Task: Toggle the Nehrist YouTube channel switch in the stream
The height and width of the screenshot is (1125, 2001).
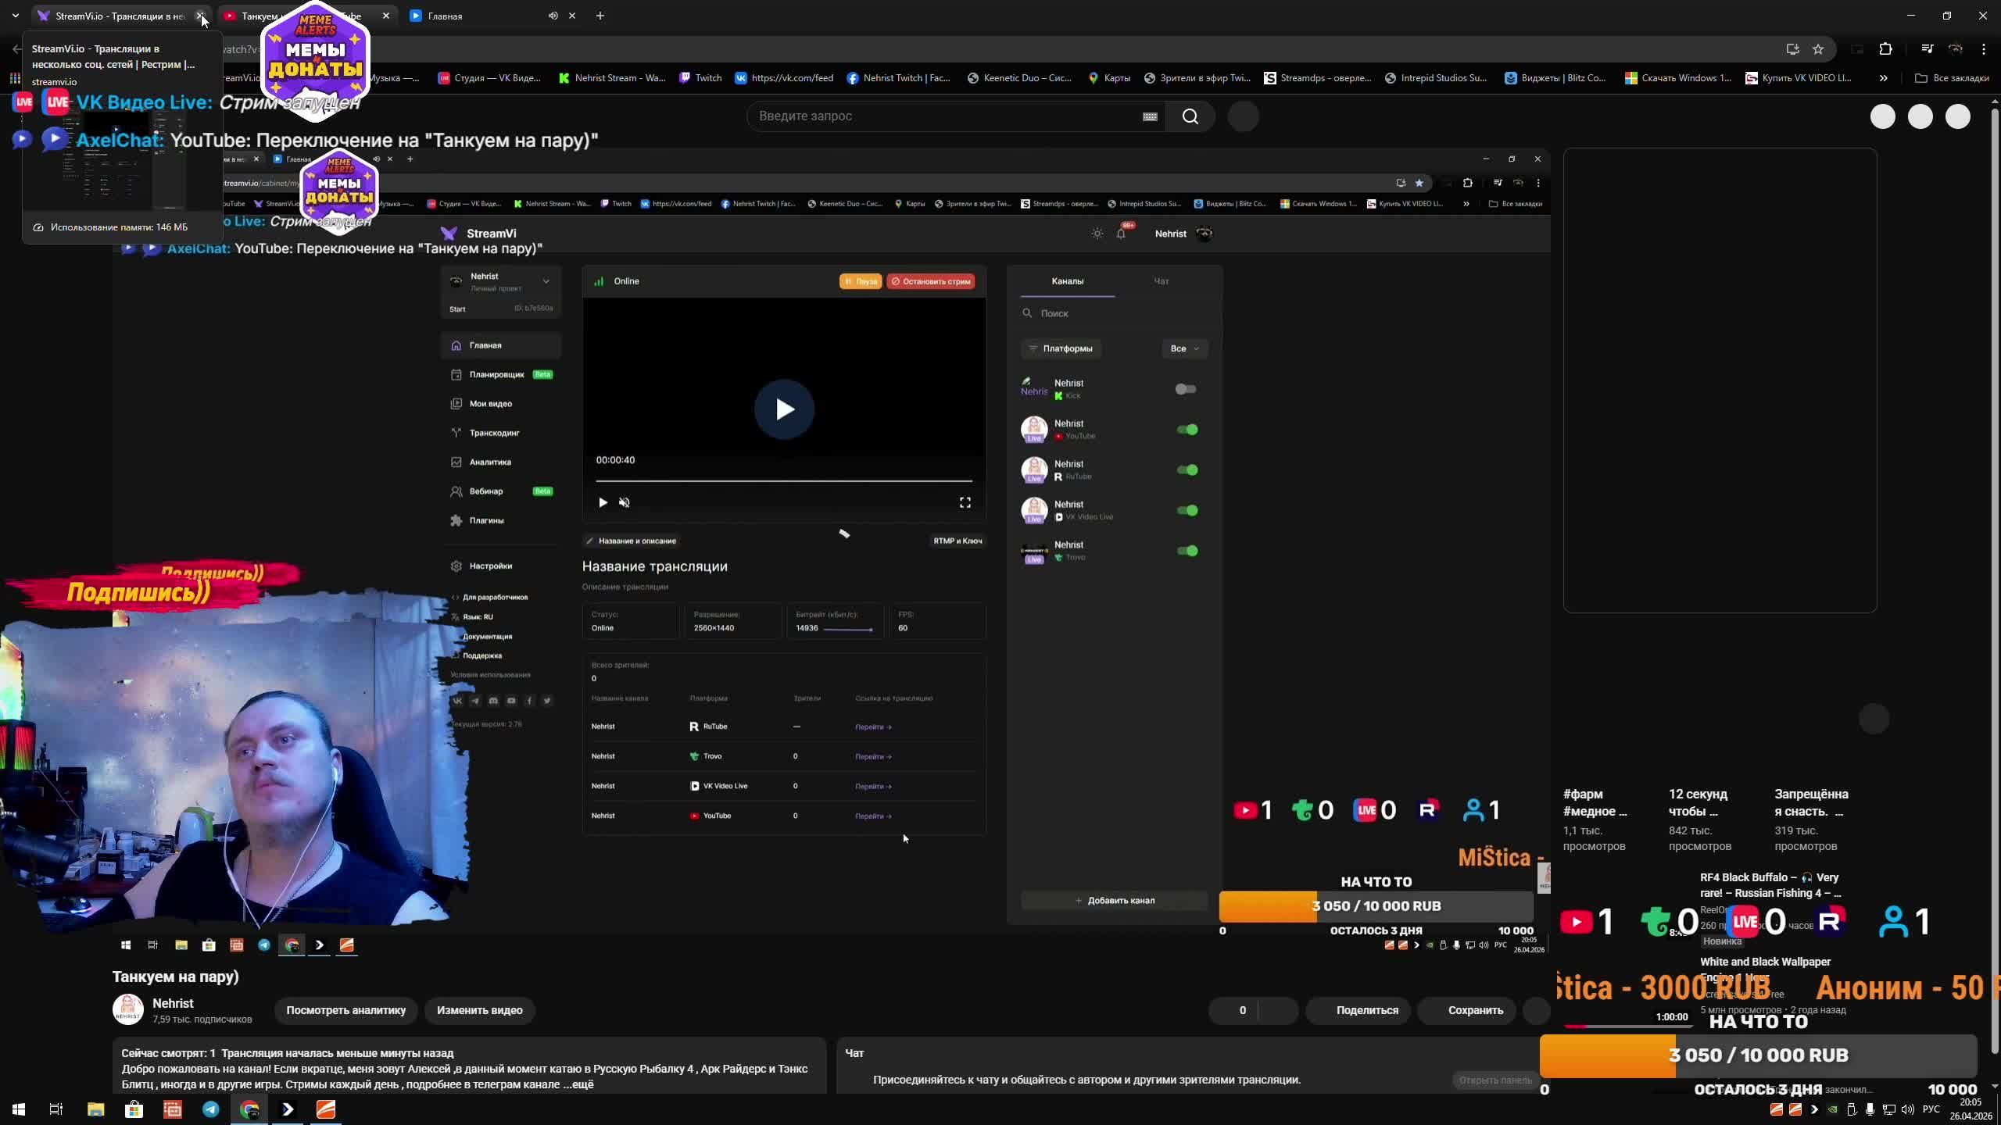Action: (x=1187, y=430)
